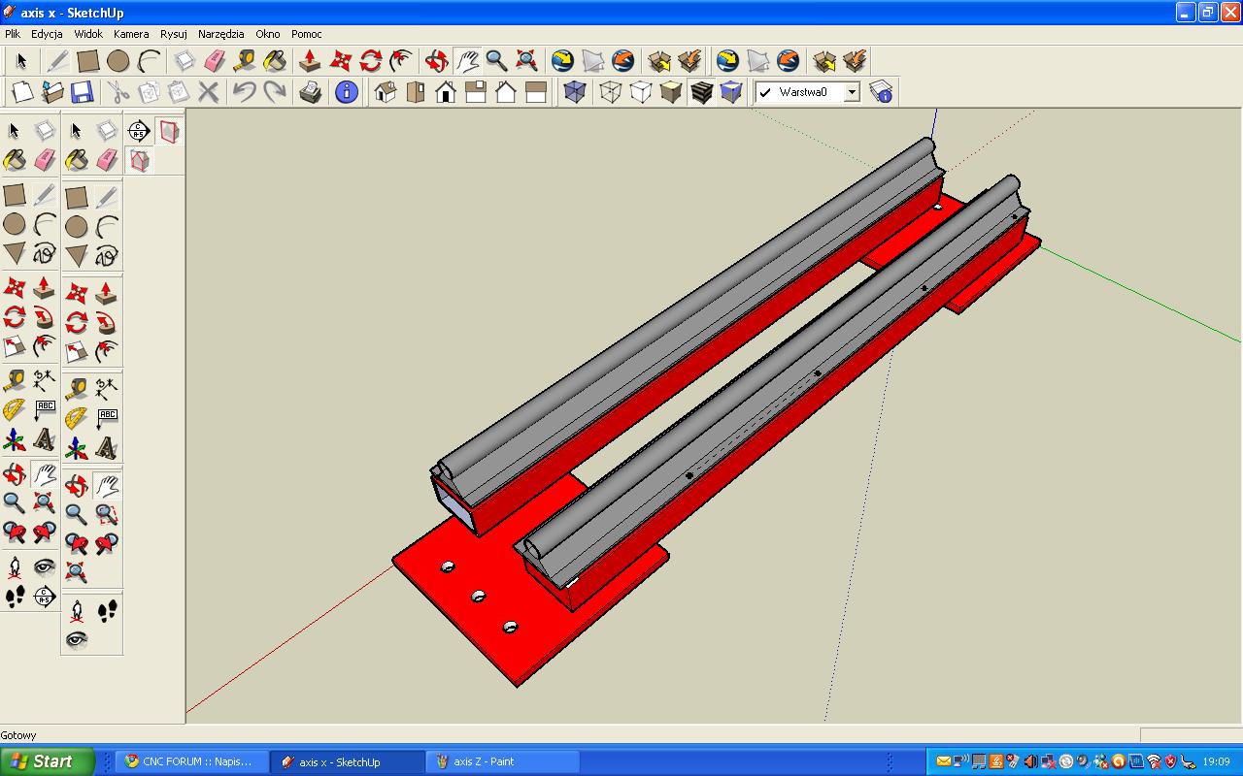Viewport: 1243px width, 776px height.
Task: Click the Windows Start button
Action: click(48, 761)
